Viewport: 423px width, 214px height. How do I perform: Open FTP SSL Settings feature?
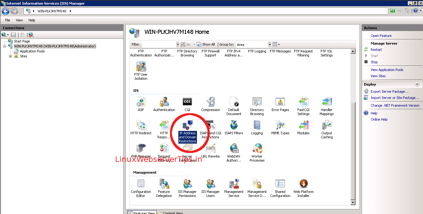[x=327, y=53]
